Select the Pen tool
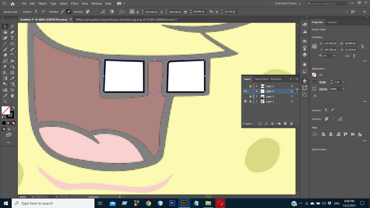The height and width of the screenshot is (208, 370). tap(12, 32)
